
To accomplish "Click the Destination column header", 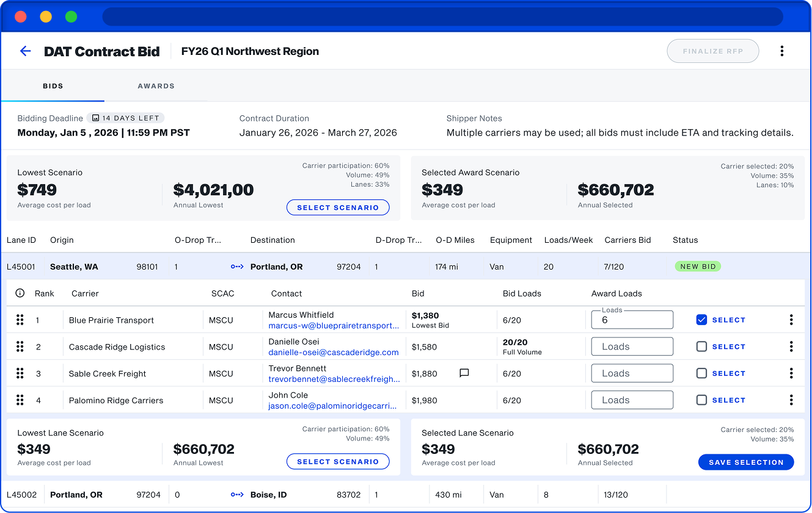I will [x=272, y=240].
